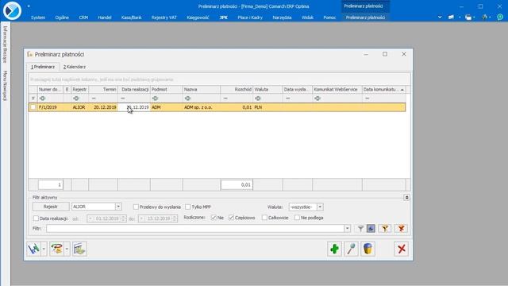508x286 pixels.
Task: Click the ribbon collapse chevron icon
Action: [440, 17]
